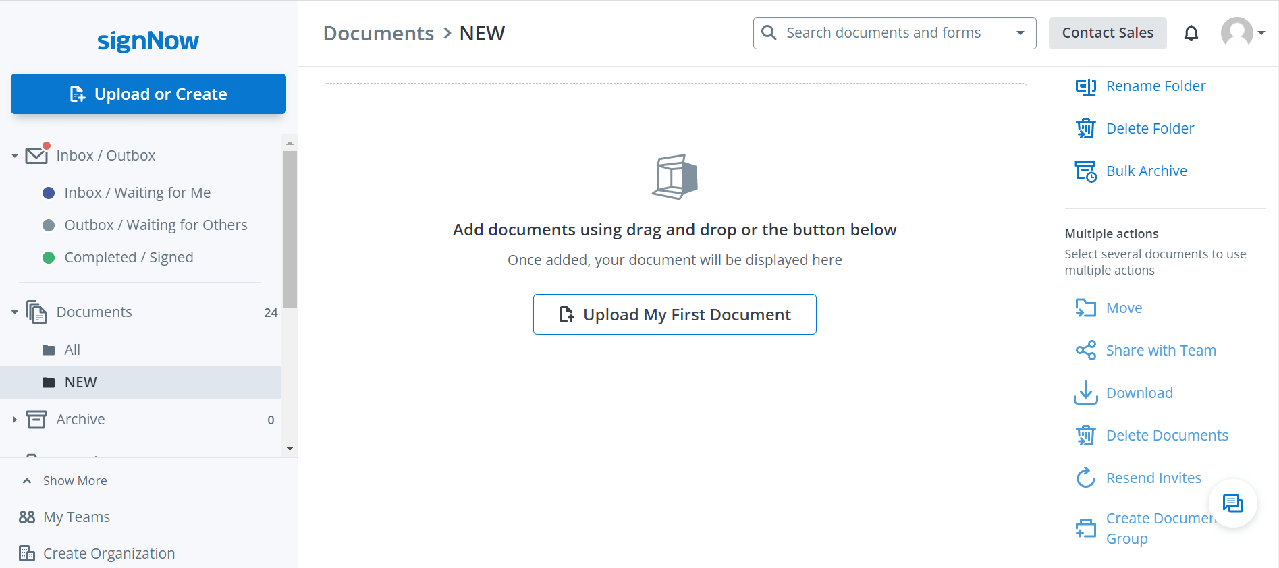
Task: Expand the search filter dropdown arrow
Action: click(1020, 33)
